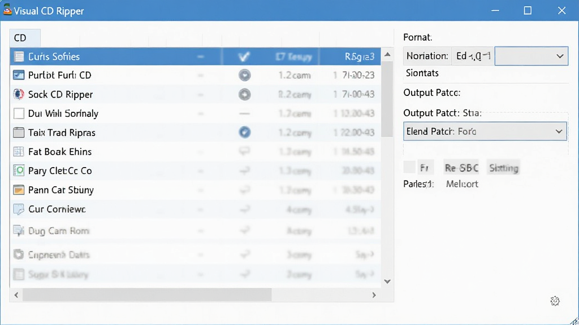Click the up arrow of the list scrollbar
This screenshot has width=579, height=325.
tap(387, 55)
